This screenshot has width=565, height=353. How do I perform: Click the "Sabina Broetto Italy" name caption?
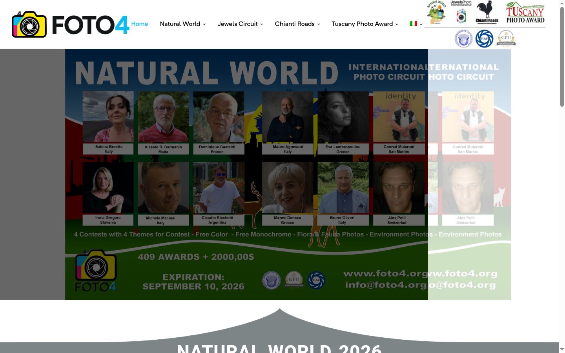pyautogui.click(x=108, y=149)
